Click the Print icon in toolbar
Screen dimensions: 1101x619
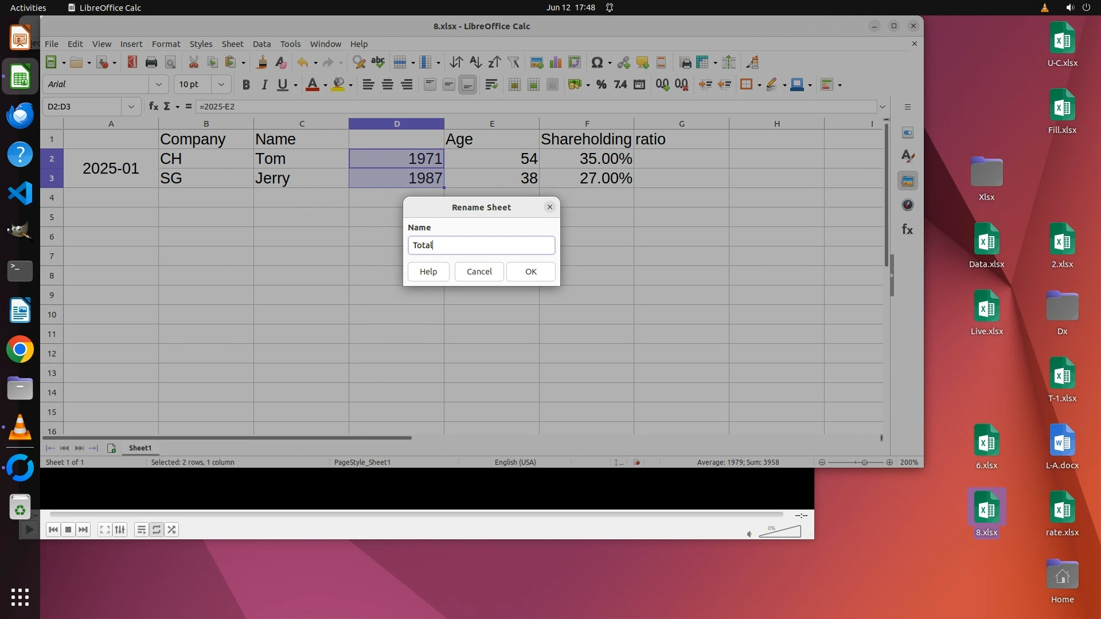point(151,62)
